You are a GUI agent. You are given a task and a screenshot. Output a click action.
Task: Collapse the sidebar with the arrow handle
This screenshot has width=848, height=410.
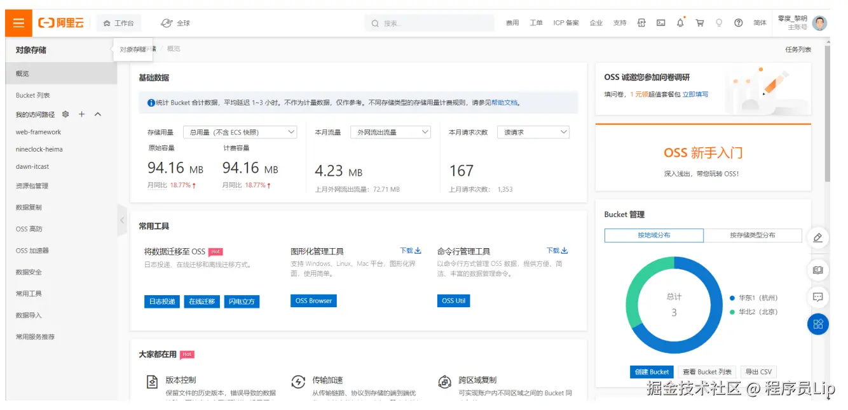pyautogui.click(x=122, y=220)
